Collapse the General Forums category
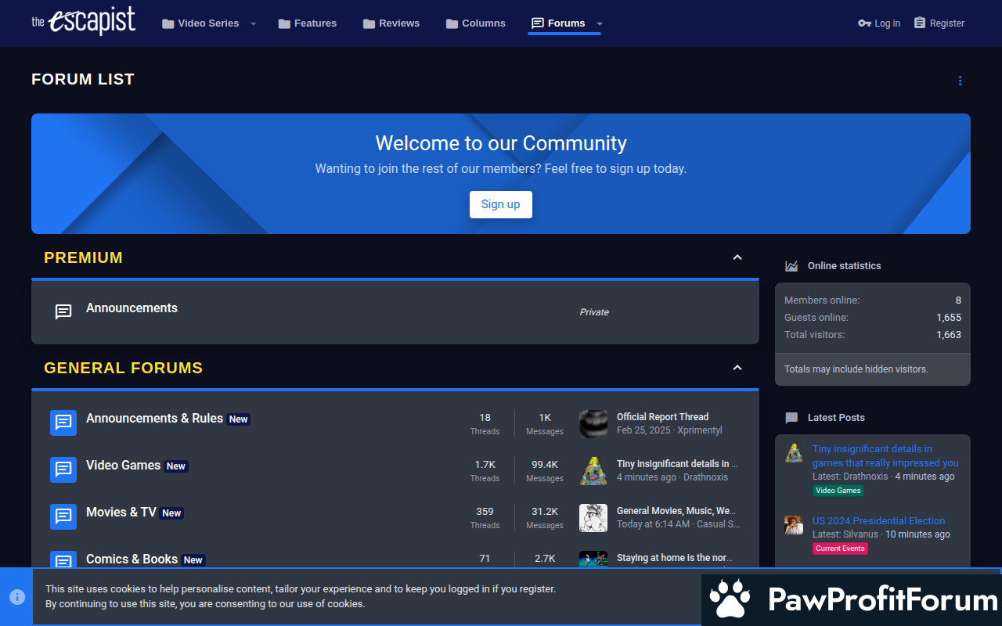1002x626 pixels. tap(737, 368)
